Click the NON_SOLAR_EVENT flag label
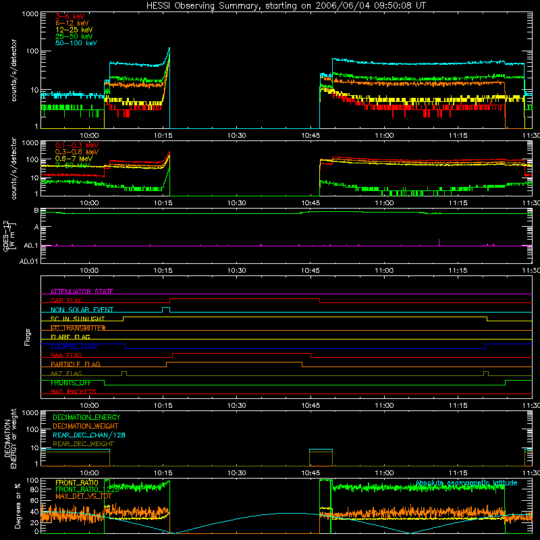This screenshot has height=540, width=540. click(x=82, y=310)
